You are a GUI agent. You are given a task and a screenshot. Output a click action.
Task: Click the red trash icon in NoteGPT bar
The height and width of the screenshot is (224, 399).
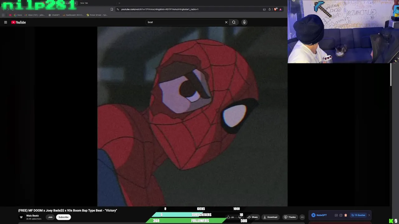tap(346, 215)
